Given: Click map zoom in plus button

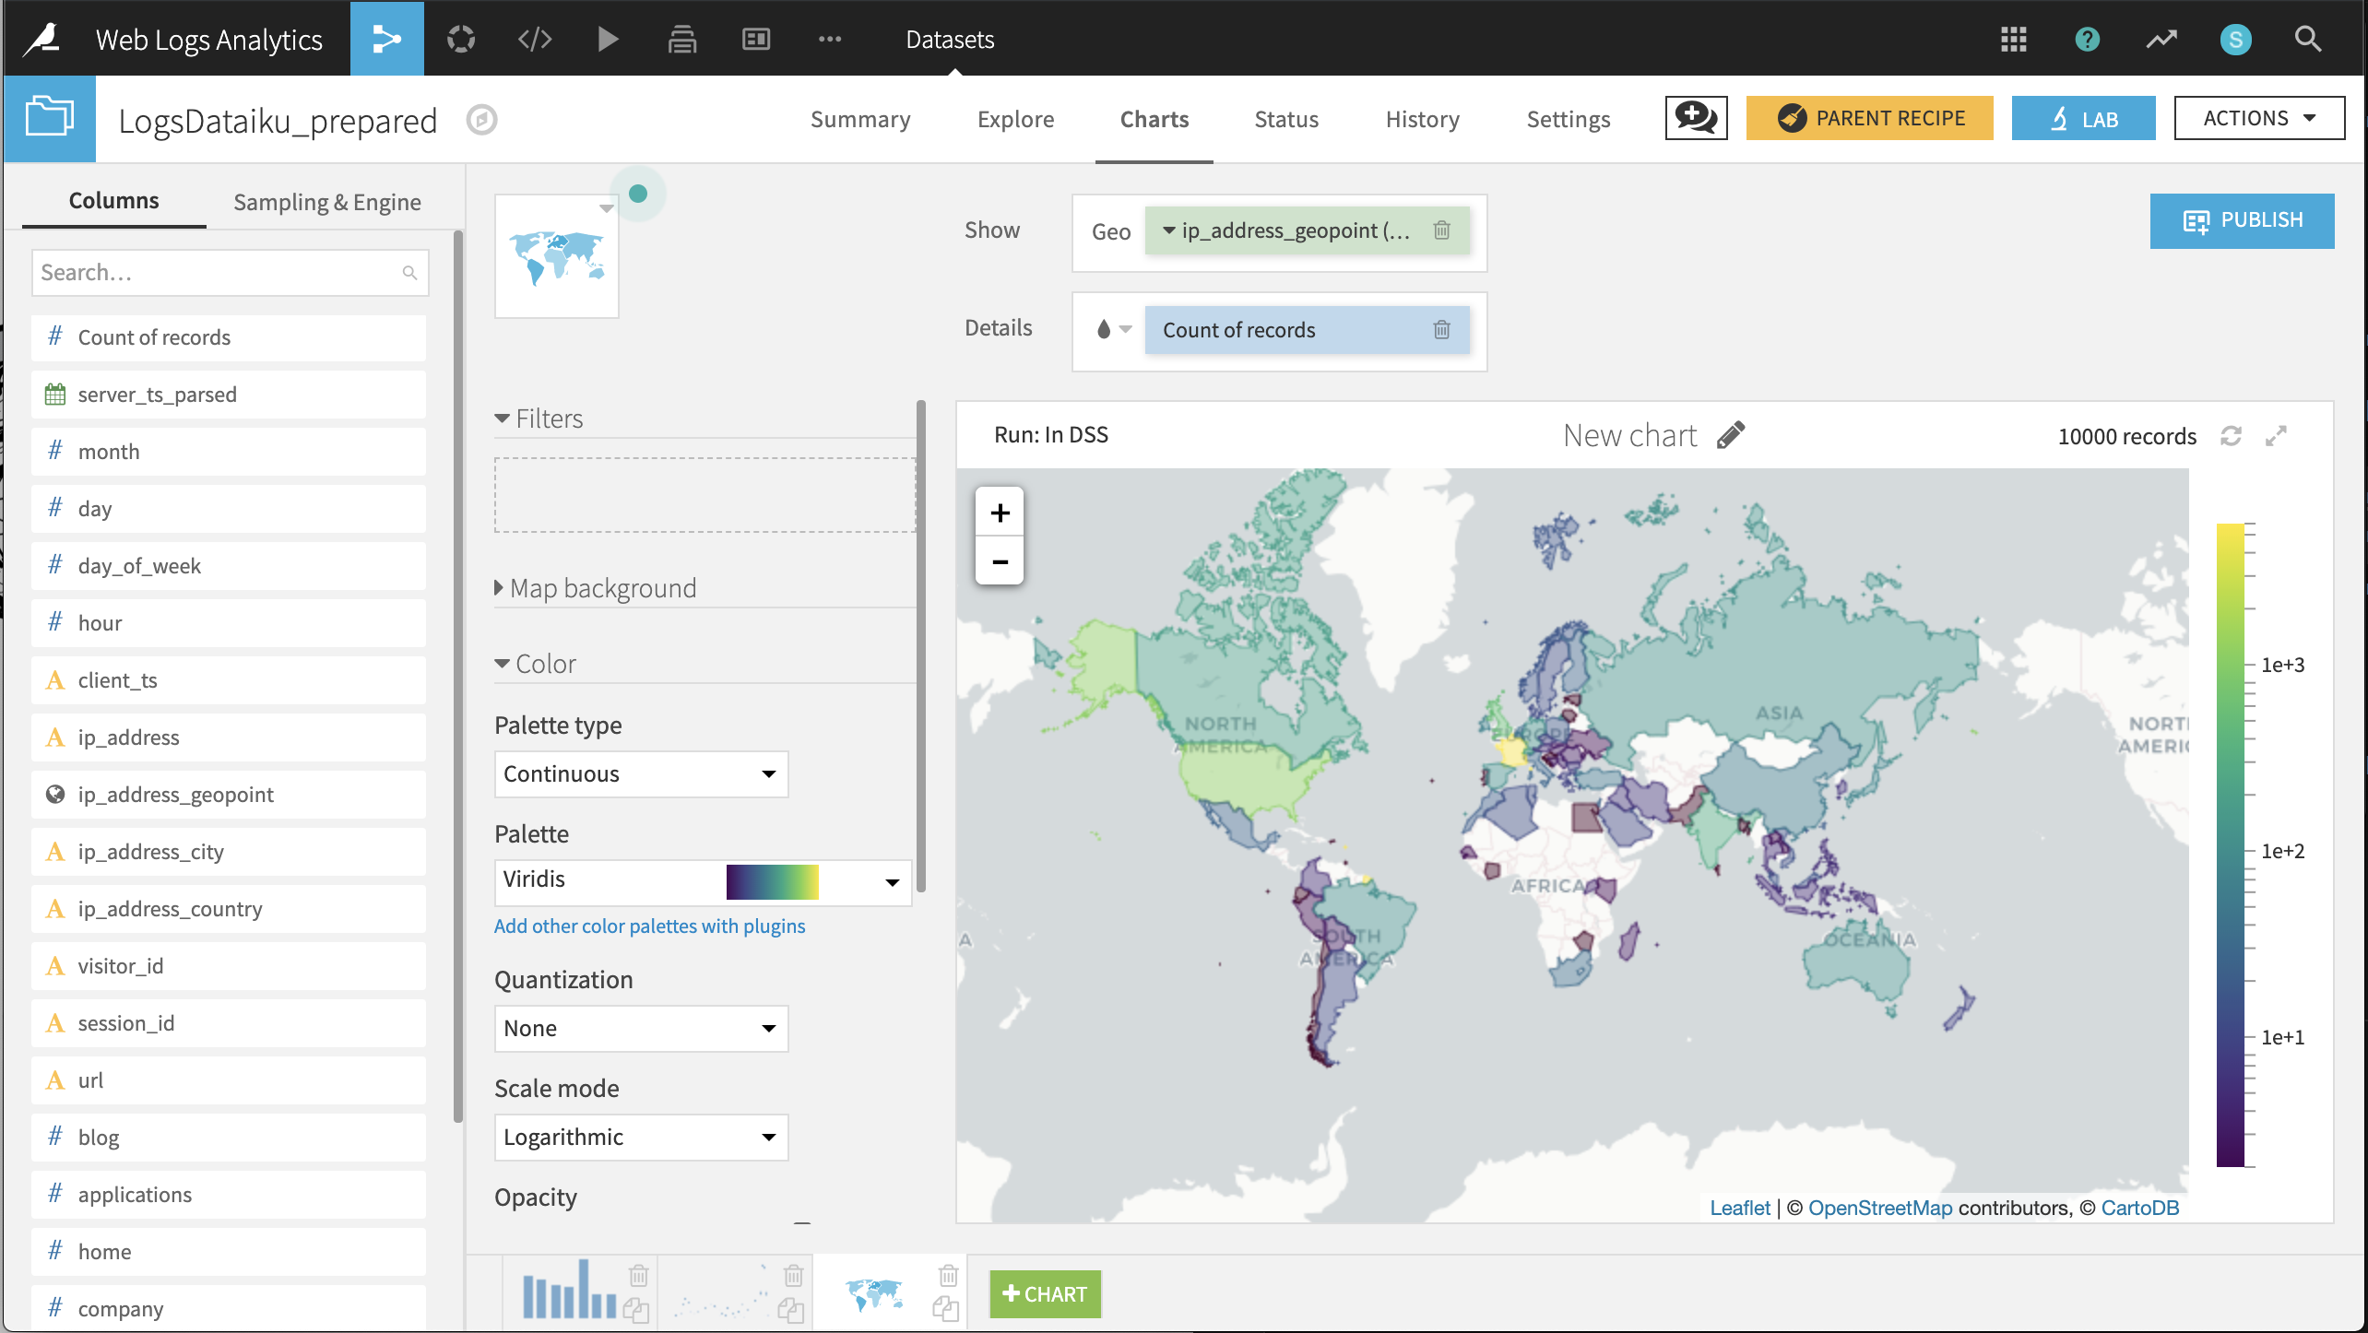Looking at the screenshot, I should (1000, 513).
